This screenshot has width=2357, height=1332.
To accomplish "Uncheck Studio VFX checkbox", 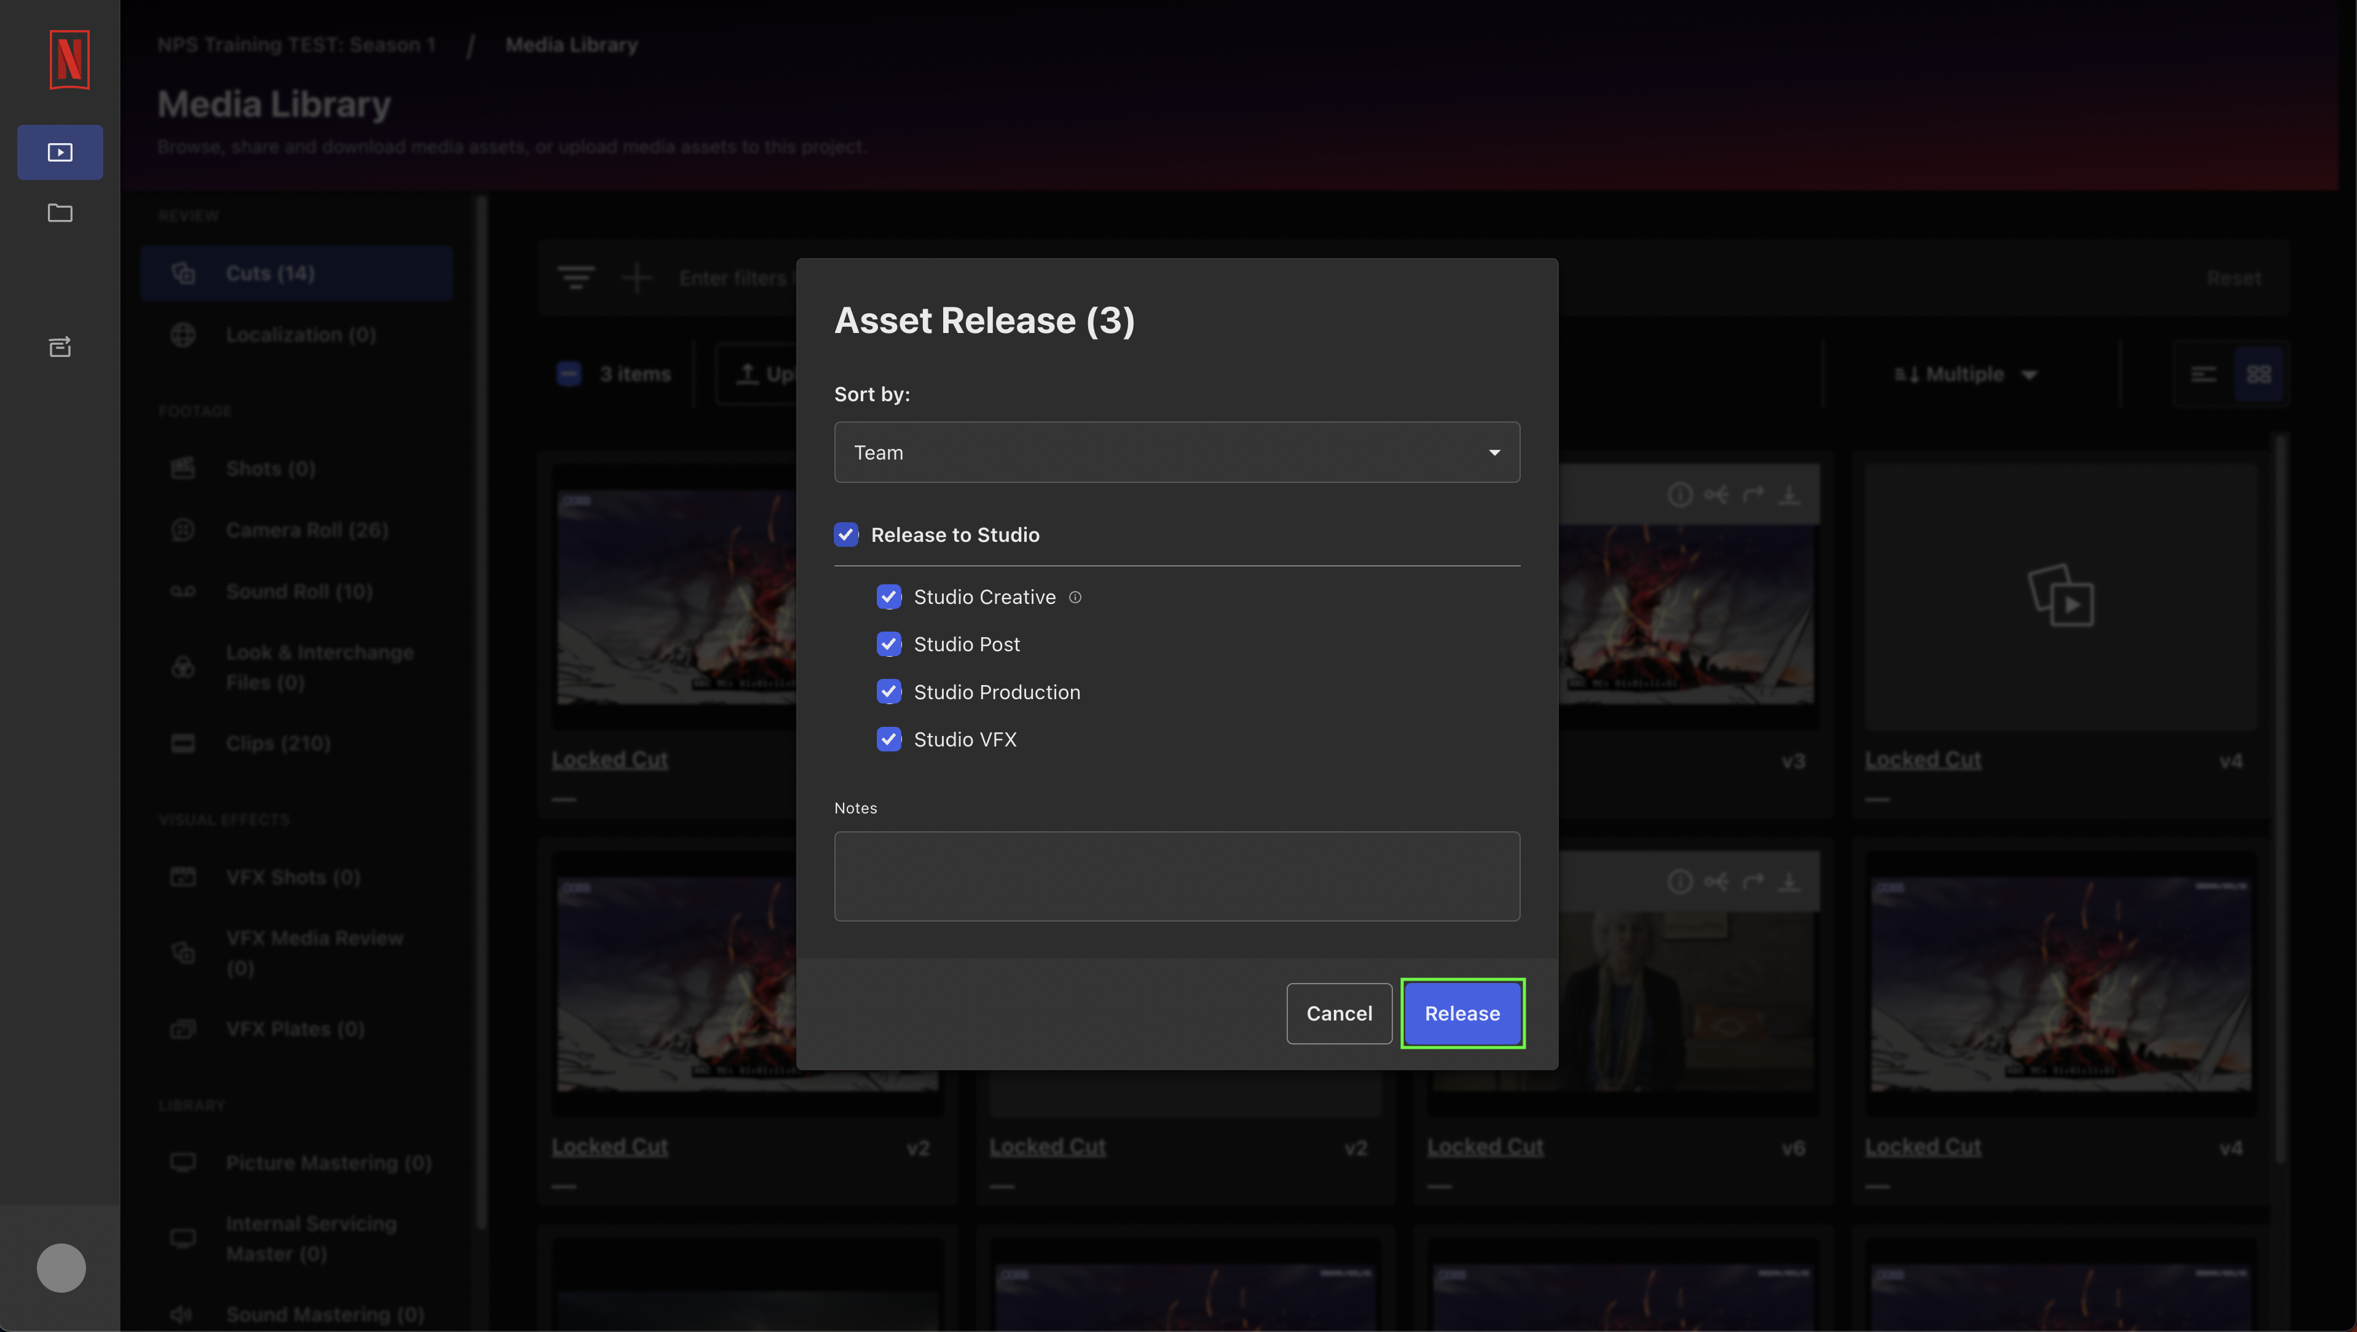I will (888, 739).
